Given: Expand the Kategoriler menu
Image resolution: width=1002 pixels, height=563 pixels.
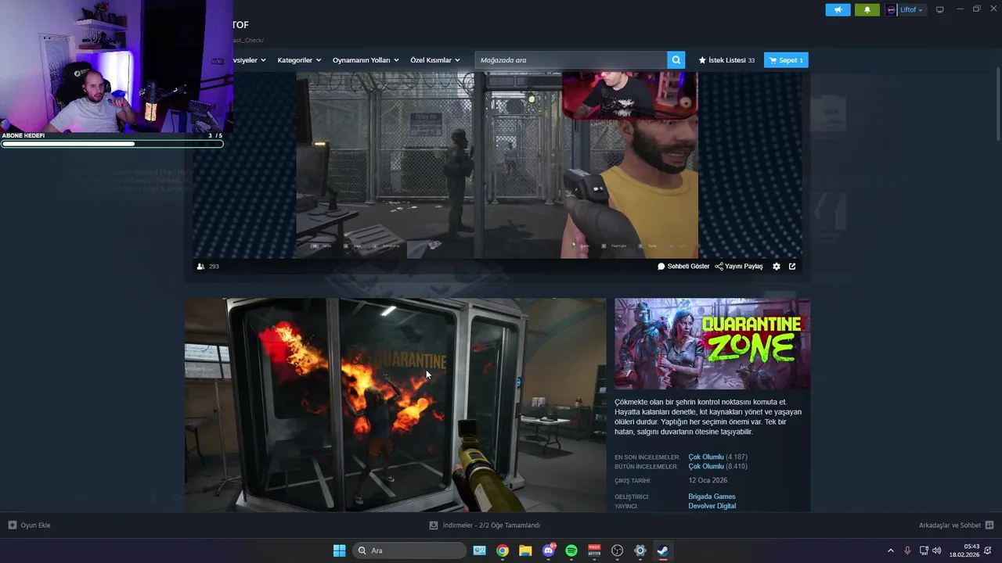Looking at the screenshot, I should point(299,60).
